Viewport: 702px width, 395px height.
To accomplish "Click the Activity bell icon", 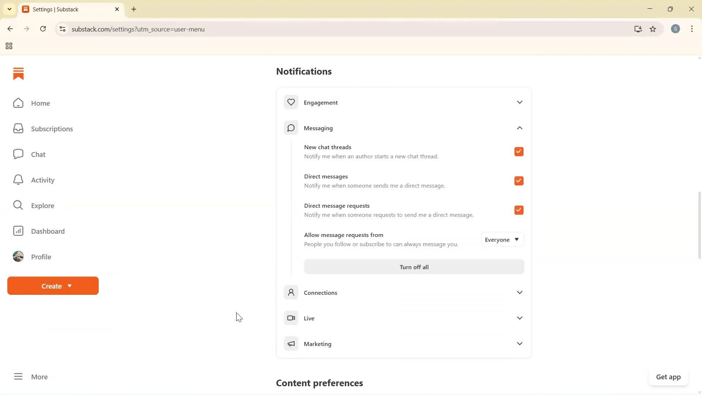I will pyautogui.click(x=18, y=180).
